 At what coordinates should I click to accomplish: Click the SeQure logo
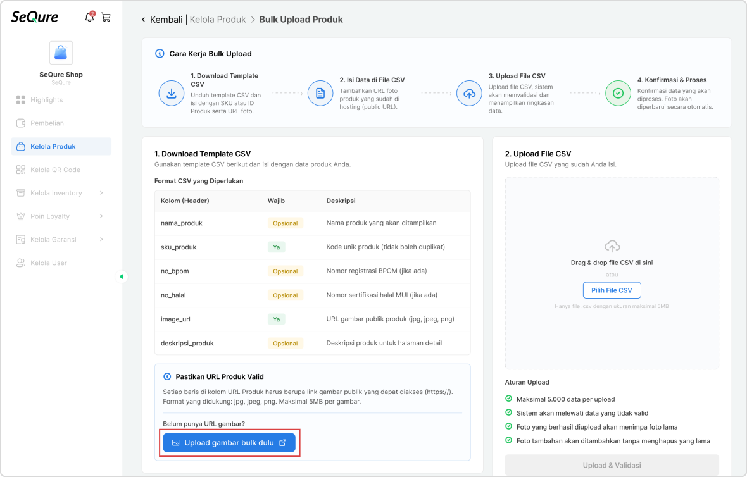(x=35, y=17)
